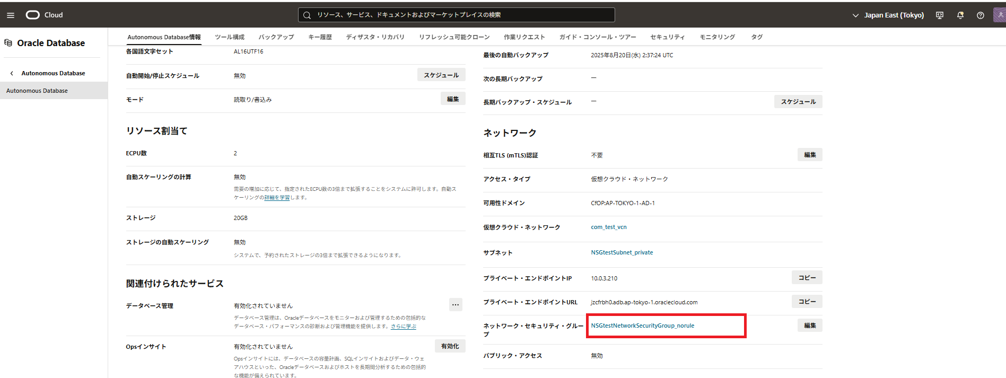Open the ディザスタ・リカバリ tab

coord(375,37)
